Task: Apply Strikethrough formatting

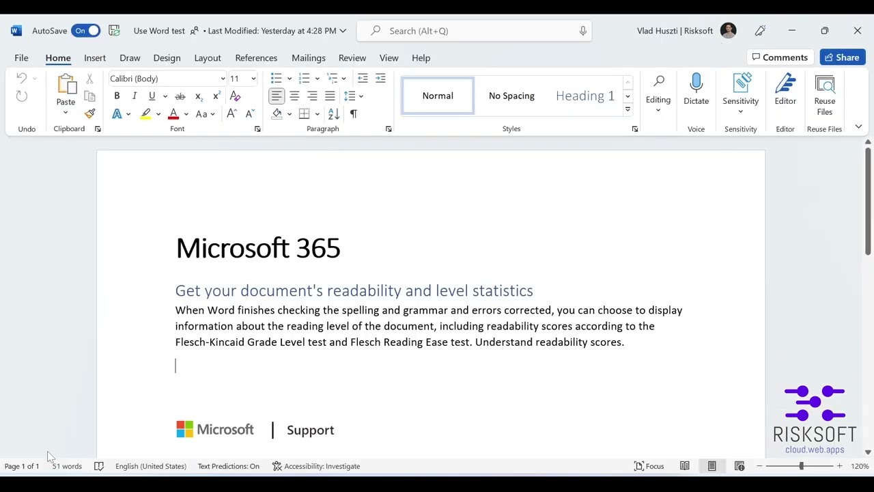Action: coord(180,96)
